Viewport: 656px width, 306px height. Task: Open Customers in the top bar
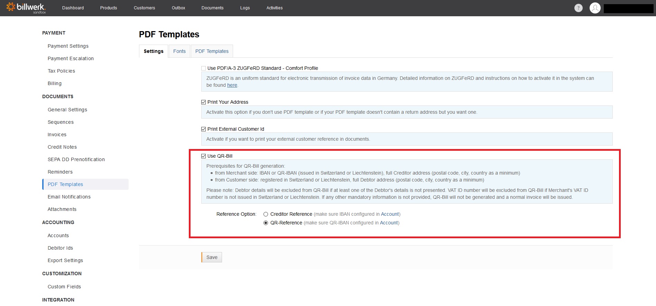point(145,8)
